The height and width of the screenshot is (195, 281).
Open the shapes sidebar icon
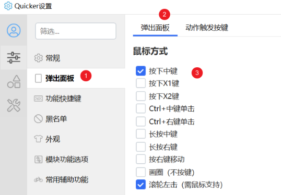point(14,81)
